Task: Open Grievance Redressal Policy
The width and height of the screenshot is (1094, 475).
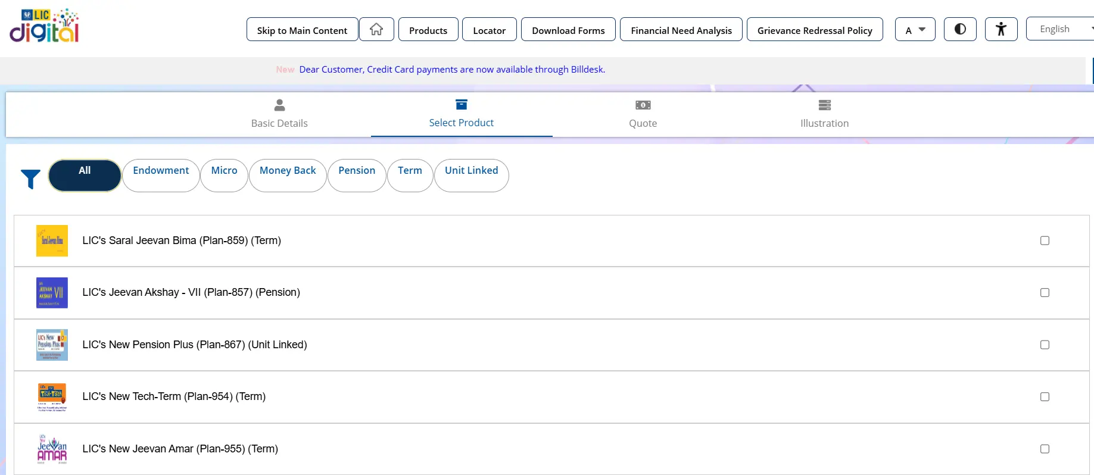Action: (815, 29)
